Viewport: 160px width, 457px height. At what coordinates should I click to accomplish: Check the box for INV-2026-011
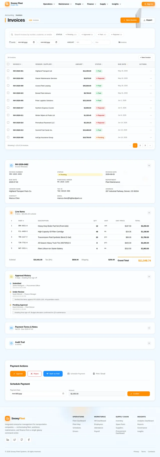8,115
